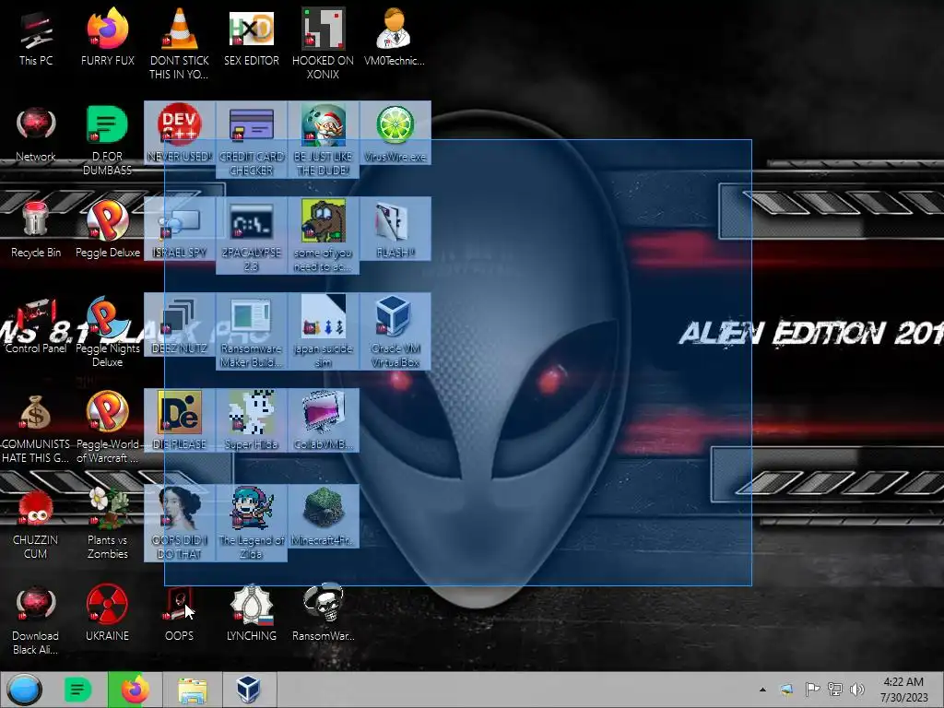944x708 pixels.
Task: Click the SEX EDITOR HxD icon
Action: [x=252, y=37]
